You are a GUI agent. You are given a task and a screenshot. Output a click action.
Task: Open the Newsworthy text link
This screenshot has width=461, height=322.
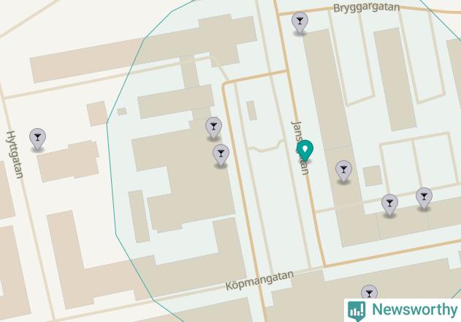[x=414, y=310]
